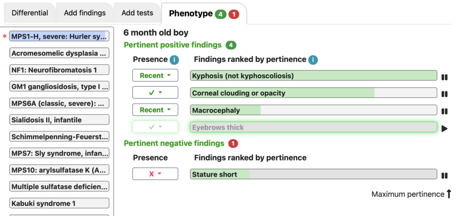Click the Maximum pertinence up arrow
Viewport: 456px width, 216px height.
point(449,194)
